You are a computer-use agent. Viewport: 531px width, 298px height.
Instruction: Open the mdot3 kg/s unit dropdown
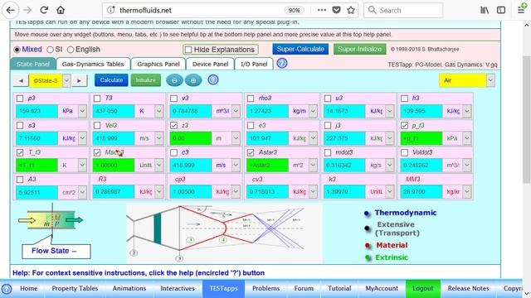coord(390,166)
